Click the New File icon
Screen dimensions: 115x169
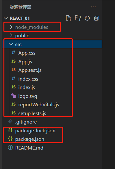point(69,18)
